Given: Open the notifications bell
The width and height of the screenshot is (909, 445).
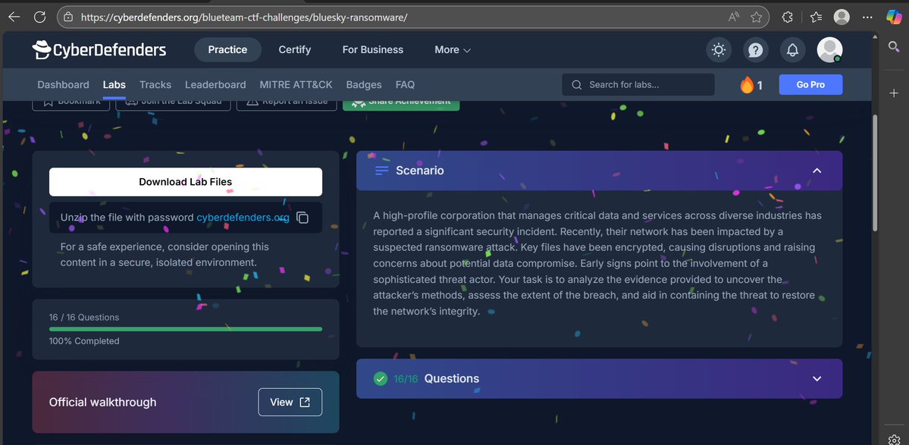Looking at the screenshot, I should [x=792, y=50].
